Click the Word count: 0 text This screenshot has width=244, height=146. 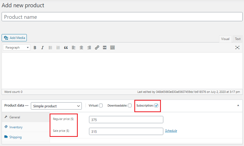13,92
